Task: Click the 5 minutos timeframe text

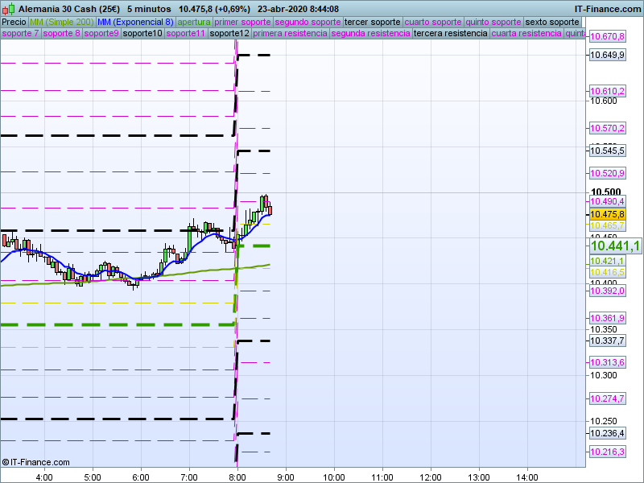Action: coord(149,8)
